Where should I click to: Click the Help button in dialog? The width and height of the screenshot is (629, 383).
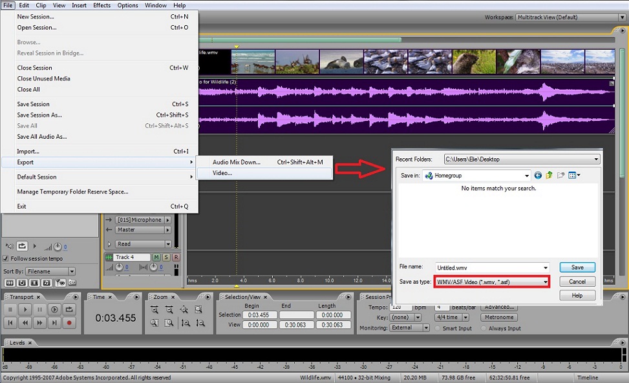coord(577,296)
